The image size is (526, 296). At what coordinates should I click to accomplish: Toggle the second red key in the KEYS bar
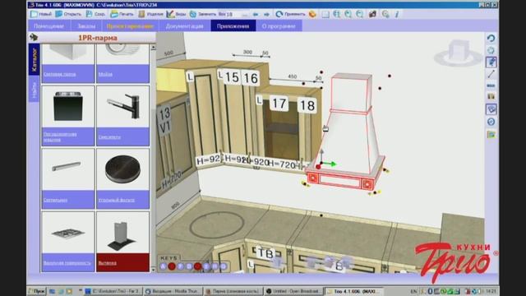coord(197,266)
